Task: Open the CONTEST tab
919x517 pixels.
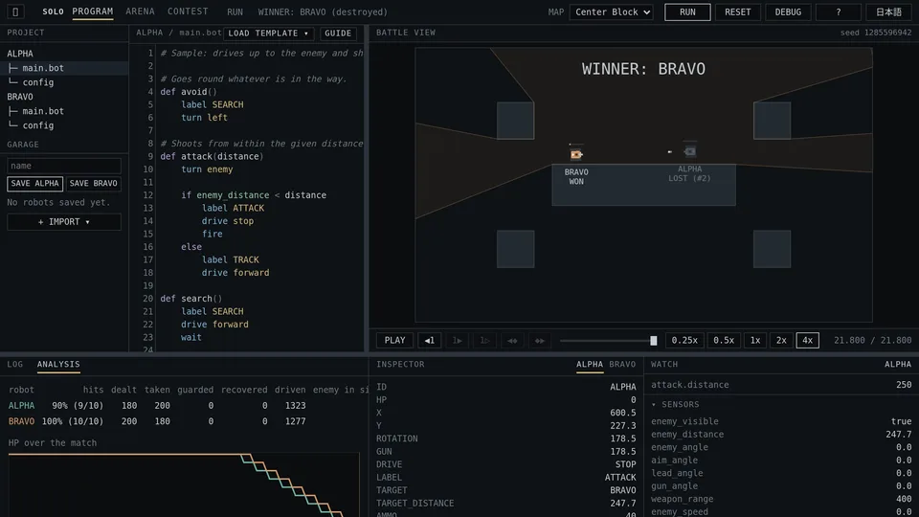Action: 188,11
